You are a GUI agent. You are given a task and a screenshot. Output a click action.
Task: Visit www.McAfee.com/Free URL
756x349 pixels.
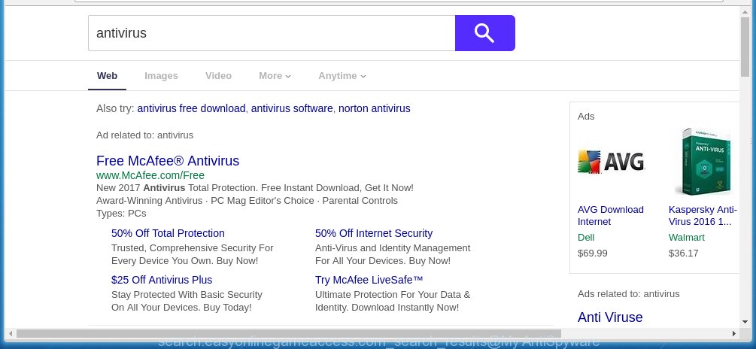[x=150, y=175]
